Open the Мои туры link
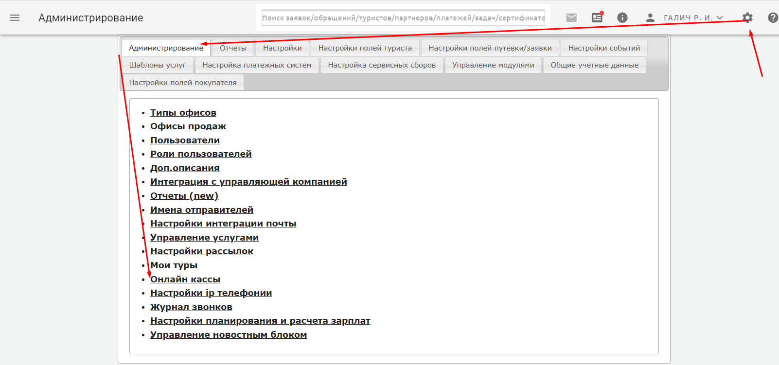Viewport: 779px width, 365px height. coord(174,265)
